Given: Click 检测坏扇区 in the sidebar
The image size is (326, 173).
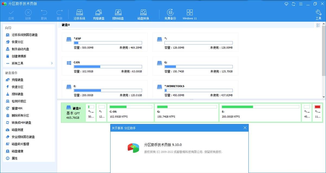Looking at the screenshot, I should 19,101.
